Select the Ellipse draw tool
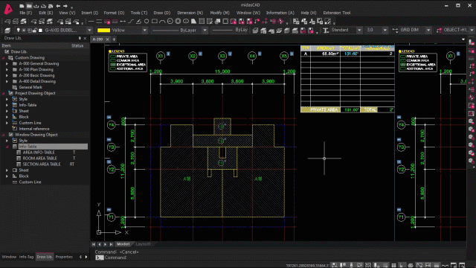 click(x=185, y=22)
